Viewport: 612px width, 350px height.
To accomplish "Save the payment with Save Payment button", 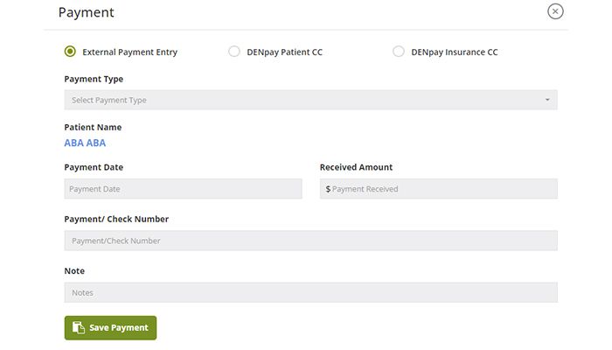I will click(x=110, y=328).
